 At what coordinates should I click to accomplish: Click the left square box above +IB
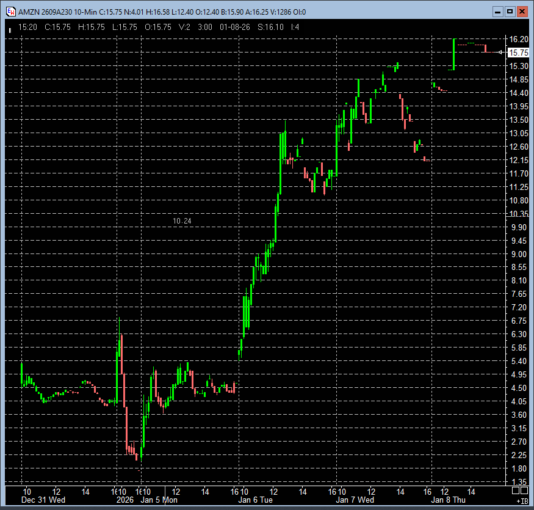[x=516, y=490]
